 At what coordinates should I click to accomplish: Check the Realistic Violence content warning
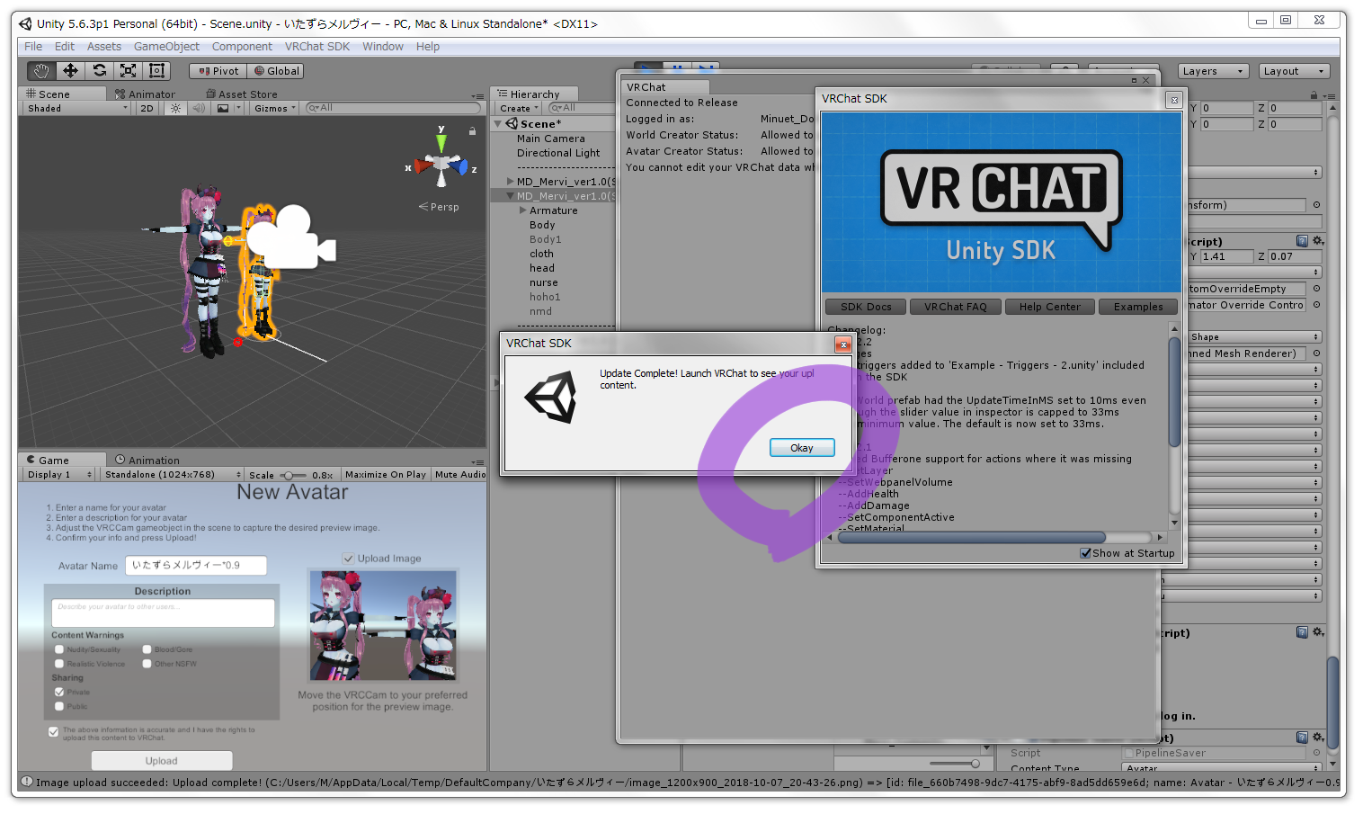59,664
